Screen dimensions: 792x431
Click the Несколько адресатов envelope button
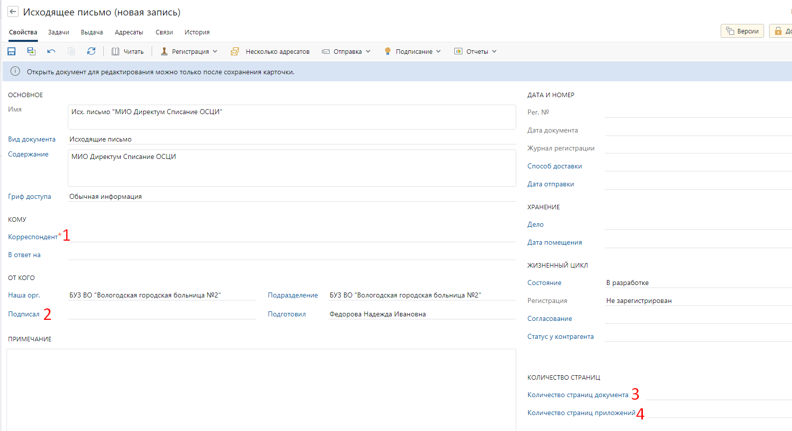[270, 51]
